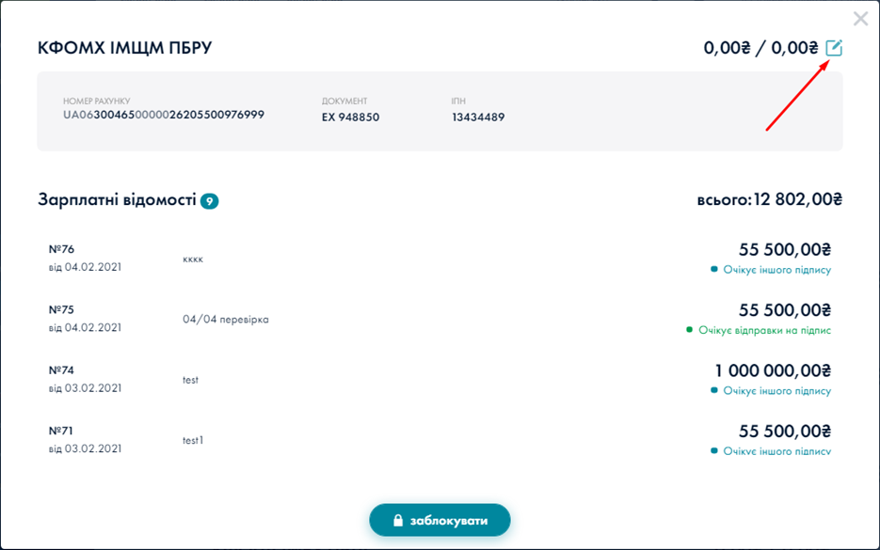
Task: Click the lock icon on заблокувати button
Action: click(x=398, y=520)
